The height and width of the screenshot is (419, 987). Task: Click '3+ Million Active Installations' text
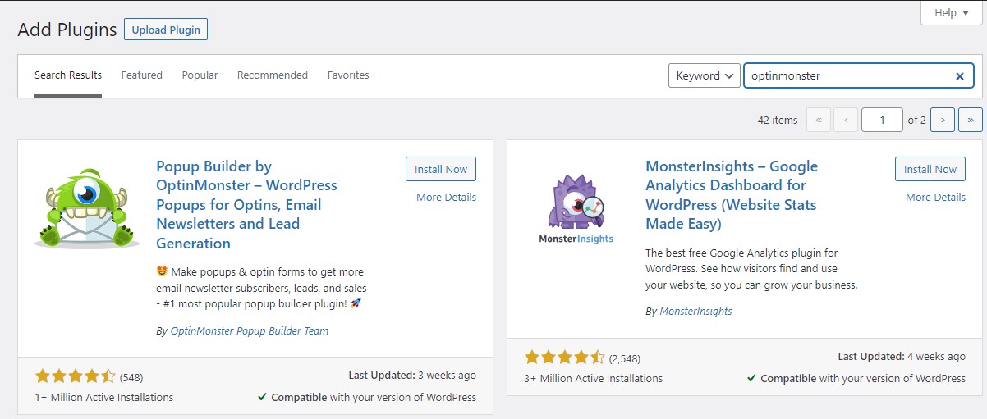coord(593,378)
